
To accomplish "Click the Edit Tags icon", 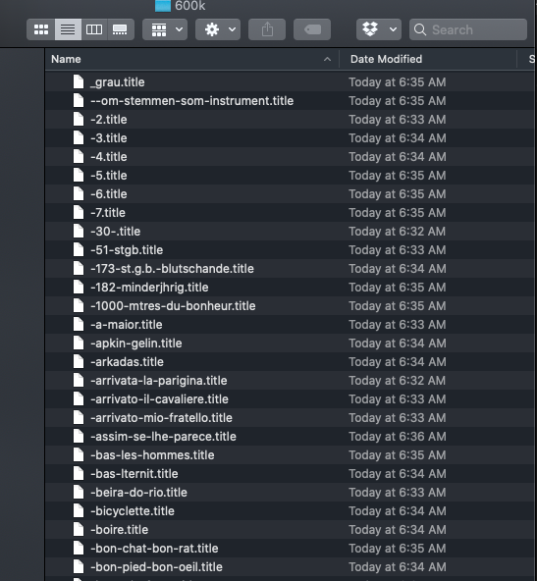I will click(312, 29).
